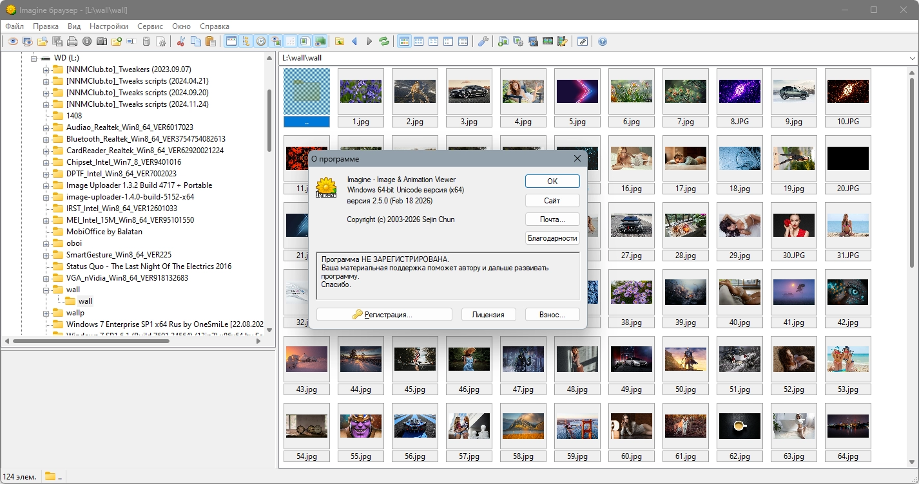Click the Print toolbar icon
Viewport: 919px width, 484px height.
pos(72,42)
